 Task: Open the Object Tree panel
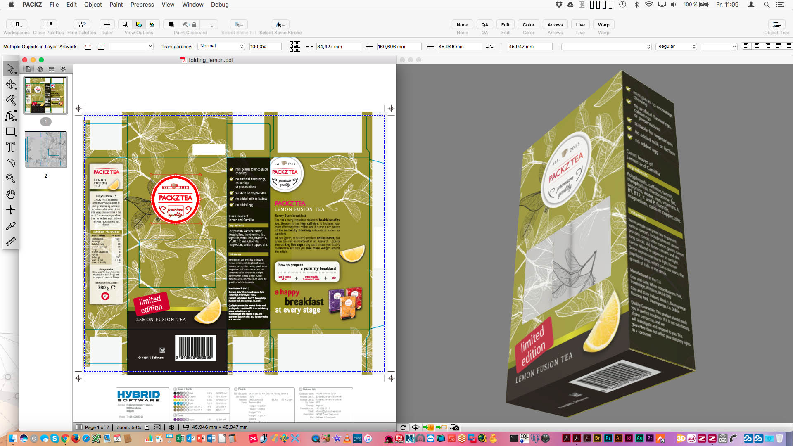click(776, 24)
